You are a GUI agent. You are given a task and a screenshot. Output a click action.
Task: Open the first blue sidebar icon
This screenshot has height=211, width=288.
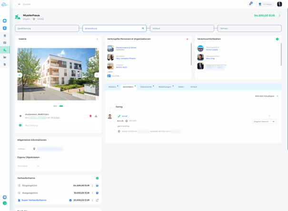coord(5,21)
